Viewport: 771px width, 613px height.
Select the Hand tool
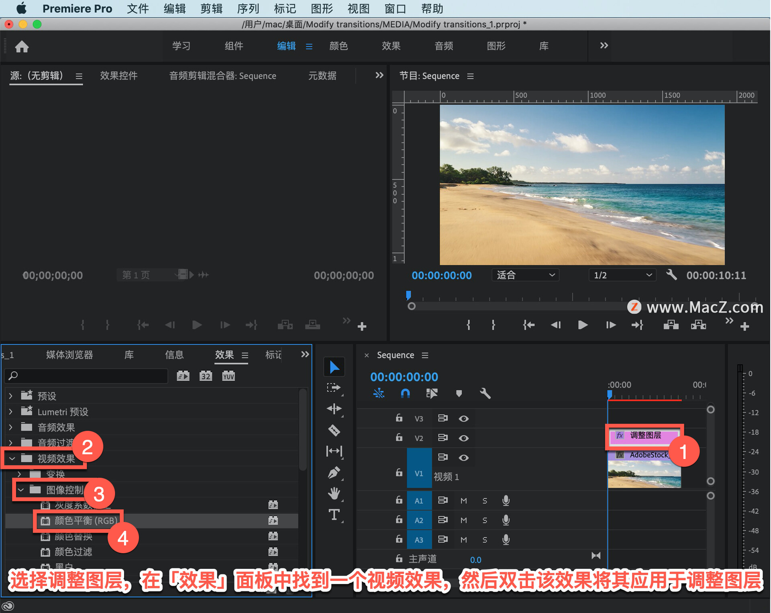click(334, 493)
